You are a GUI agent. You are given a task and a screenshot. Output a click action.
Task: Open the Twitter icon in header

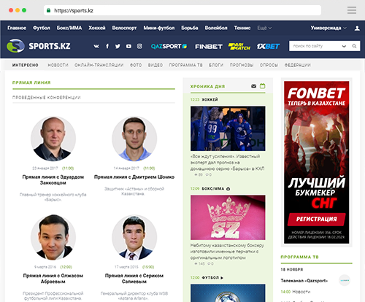[118, 46]
